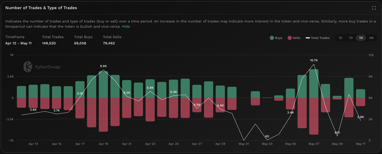Expand chart to fullscreen view
The image size is (382, 154).
[x=374, y=8]
